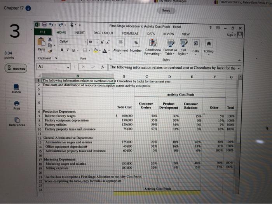272x204 pixels.
Task: Toggle Italic formatting
Action: pos(68,50)
